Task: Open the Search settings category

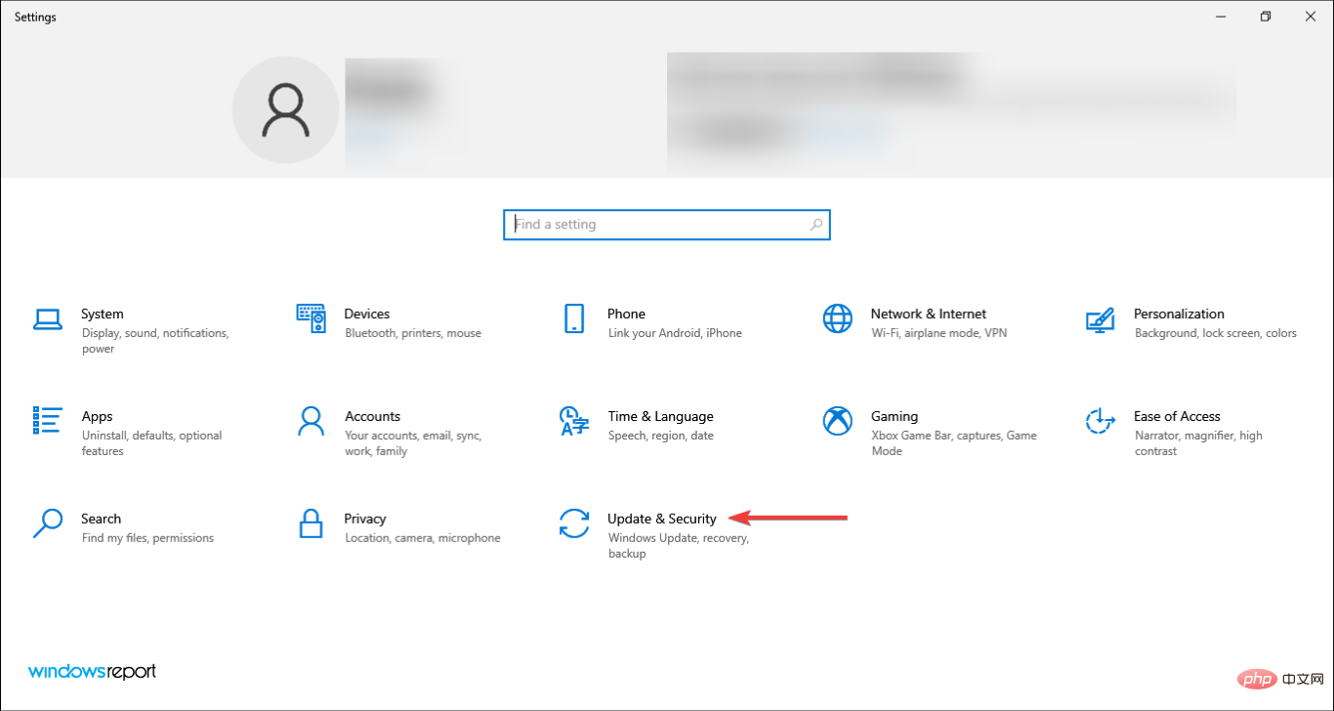Action: click(x=102, y=519)
